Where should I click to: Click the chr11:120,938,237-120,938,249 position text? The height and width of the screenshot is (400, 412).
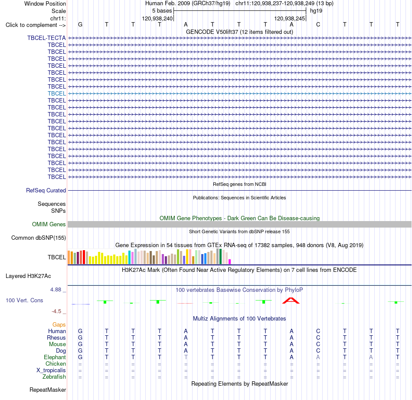(x=284, y=3)
